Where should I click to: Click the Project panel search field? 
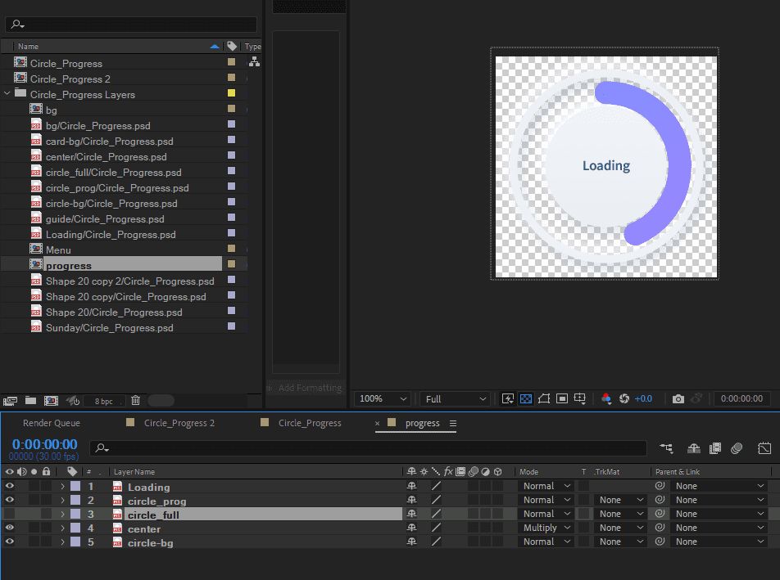coord(131,24)
